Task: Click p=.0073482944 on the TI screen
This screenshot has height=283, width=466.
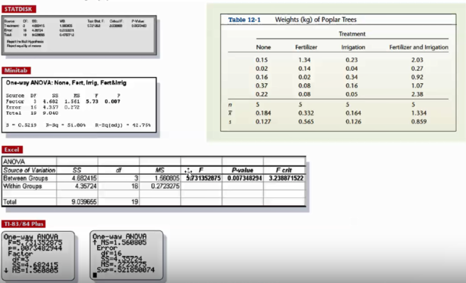Action: [35, 248]
